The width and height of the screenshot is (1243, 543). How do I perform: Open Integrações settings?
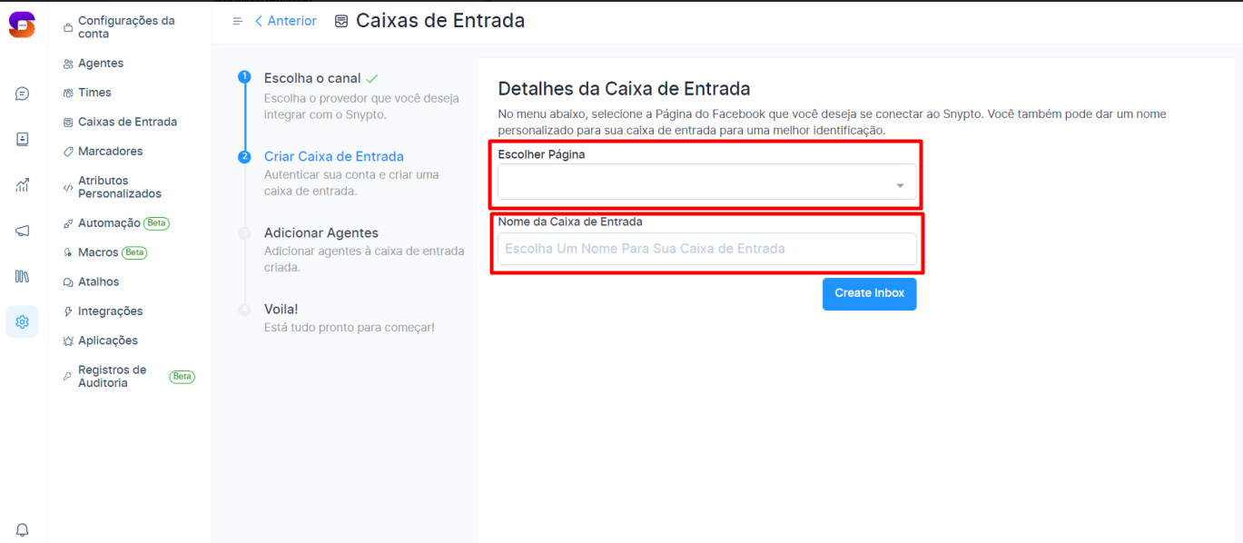pyautogui.click(x=110, y=311)
